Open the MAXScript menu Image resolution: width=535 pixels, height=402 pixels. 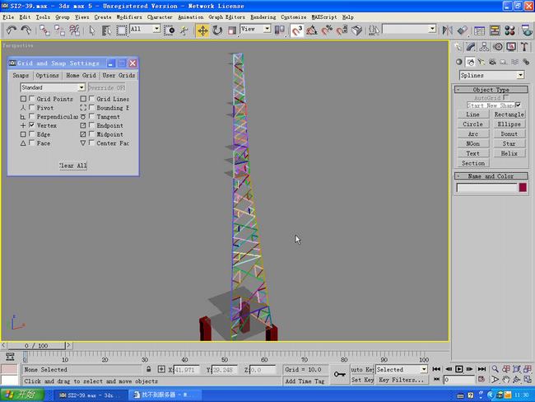[324, 17]
